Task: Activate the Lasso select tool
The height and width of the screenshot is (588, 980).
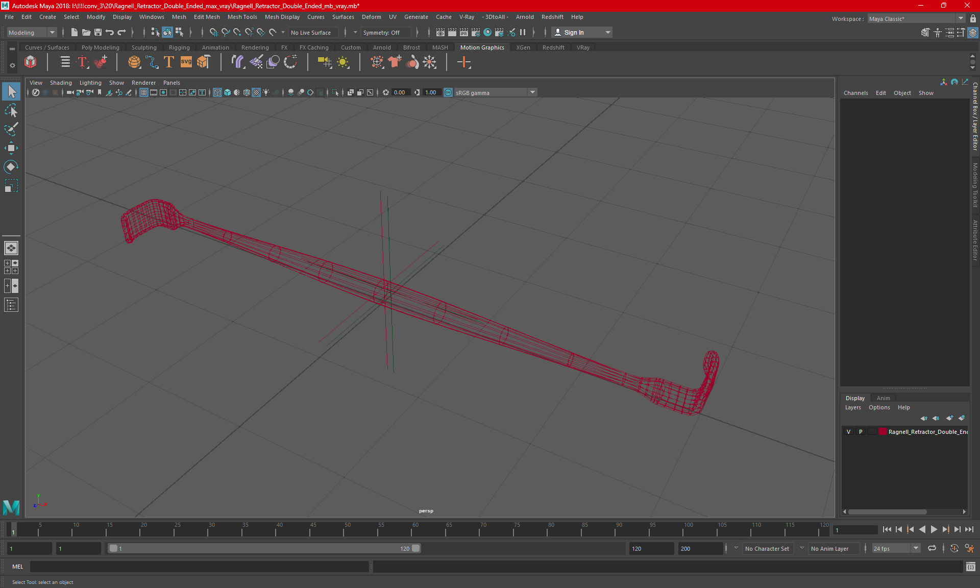Action: tap(11, 111)
